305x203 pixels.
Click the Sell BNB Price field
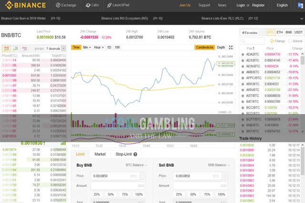click(200, 176)
